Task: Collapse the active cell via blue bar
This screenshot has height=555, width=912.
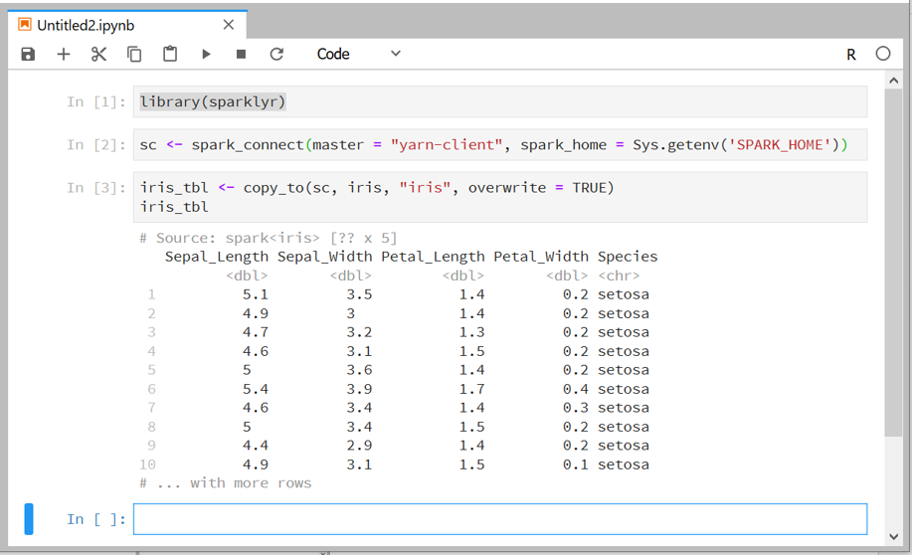Action: point(29,519)
